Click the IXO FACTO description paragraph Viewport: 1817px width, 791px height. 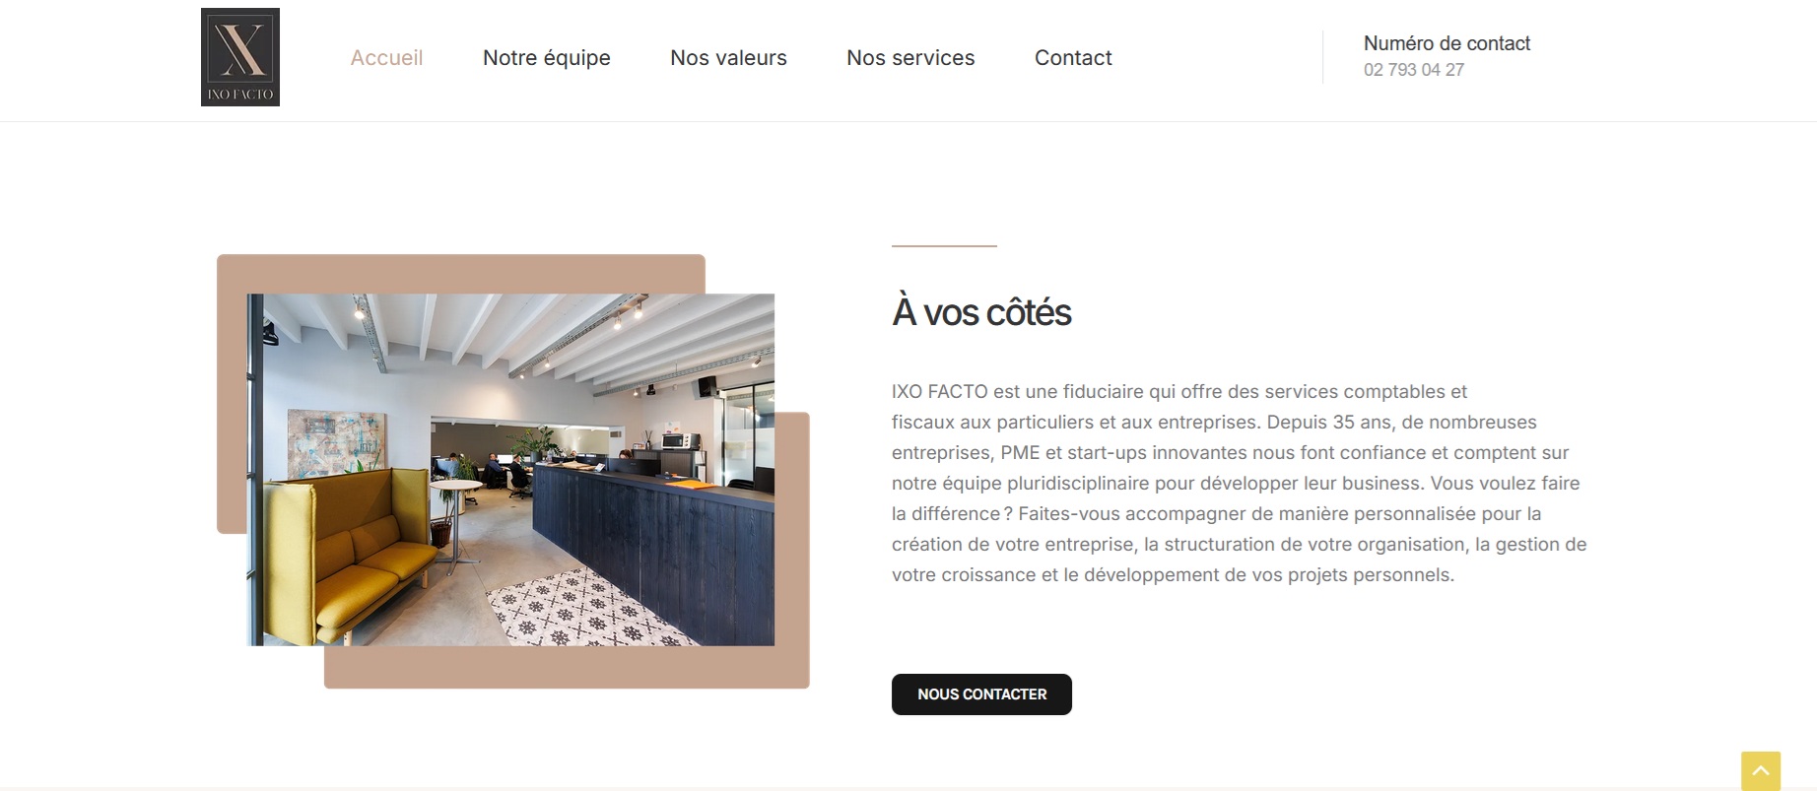[1239, 483]
